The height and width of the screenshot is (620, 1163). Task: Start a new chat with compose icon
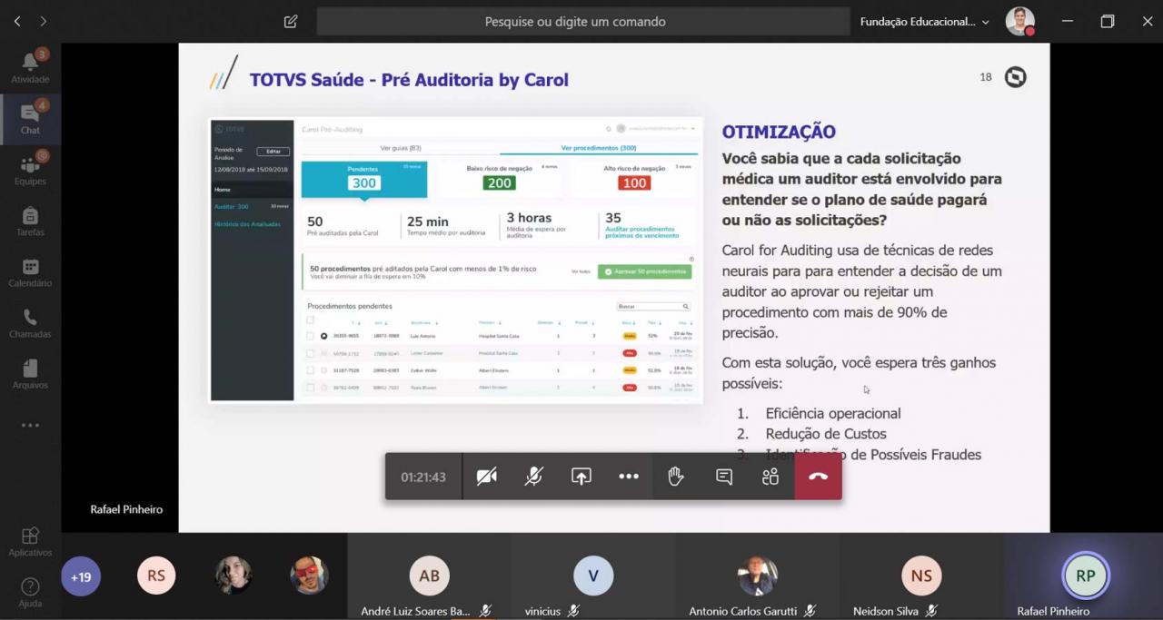tap(291, 21)
